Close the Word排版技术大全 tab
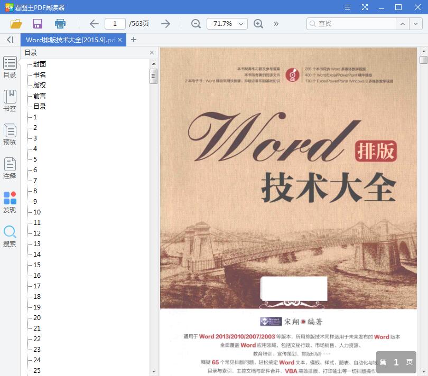The height and width of the screenshot is (376, 428). click(x=119, y=40)
